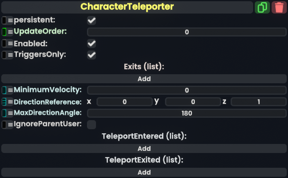Screen dimensions: 288x178
Task: Uncheck the persistent checkbox
Action: [x=91, y=20]
